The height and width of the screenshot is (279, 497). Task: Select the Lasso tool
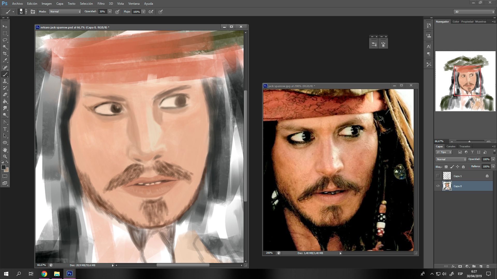click(5, 40)
